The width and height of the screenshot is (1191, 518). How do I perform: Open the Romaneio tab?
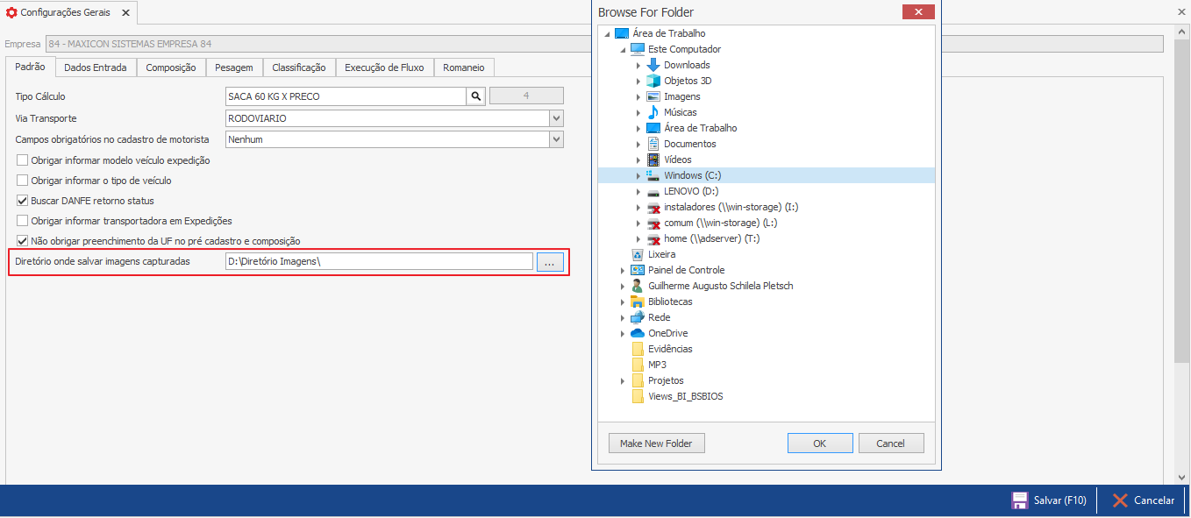coord(464,67)
